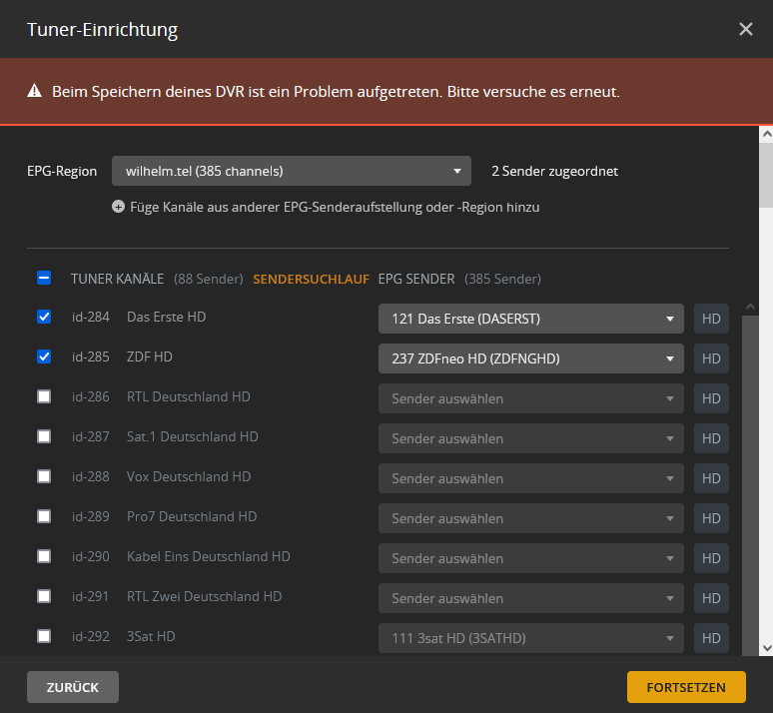Click the 'id-289' channel id
Image resolution: width=773 pixels, height=713 pixels.
click(x=91, y=516)
